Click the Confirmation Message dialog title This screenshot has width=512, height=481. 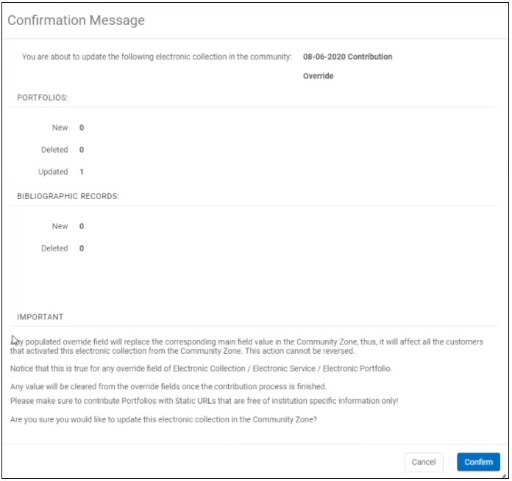coord(76,21)
